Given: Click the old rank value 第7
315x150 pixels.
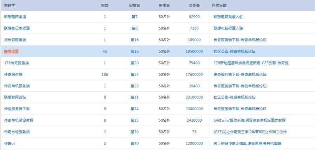Looking at the screenshot, I should pos(134,17).
